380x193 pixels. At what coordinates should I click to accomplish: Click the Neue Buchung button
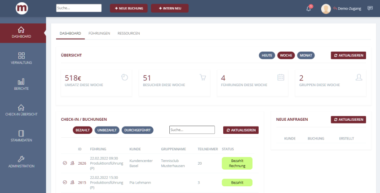(x=128, y=9)
